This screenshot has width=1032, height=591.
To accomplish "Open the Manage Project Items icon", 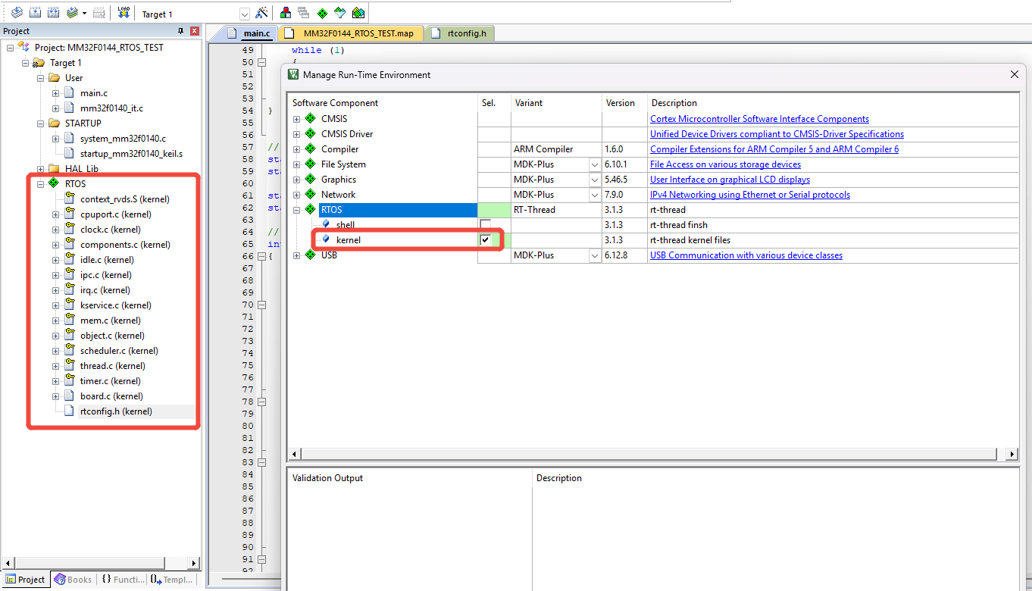I will pyautogui.click(x=285, y=13).
